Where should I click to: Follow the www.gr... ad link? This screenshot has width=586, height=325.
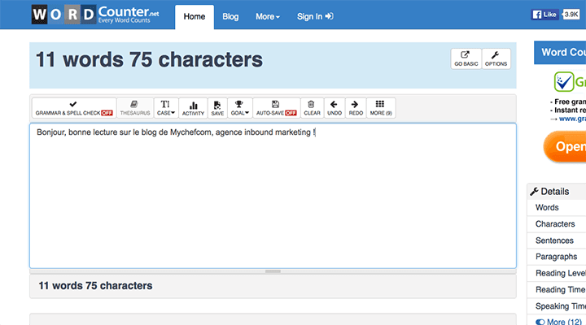(572, 119)
